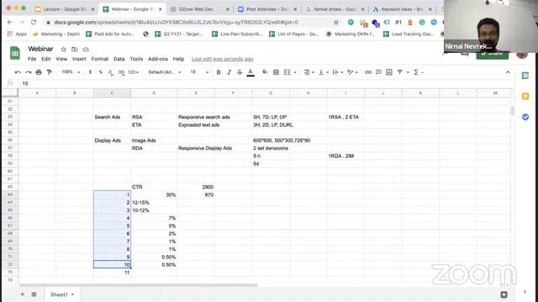Open the Help menu
538x302 pixels.
[x=178, y=59]
